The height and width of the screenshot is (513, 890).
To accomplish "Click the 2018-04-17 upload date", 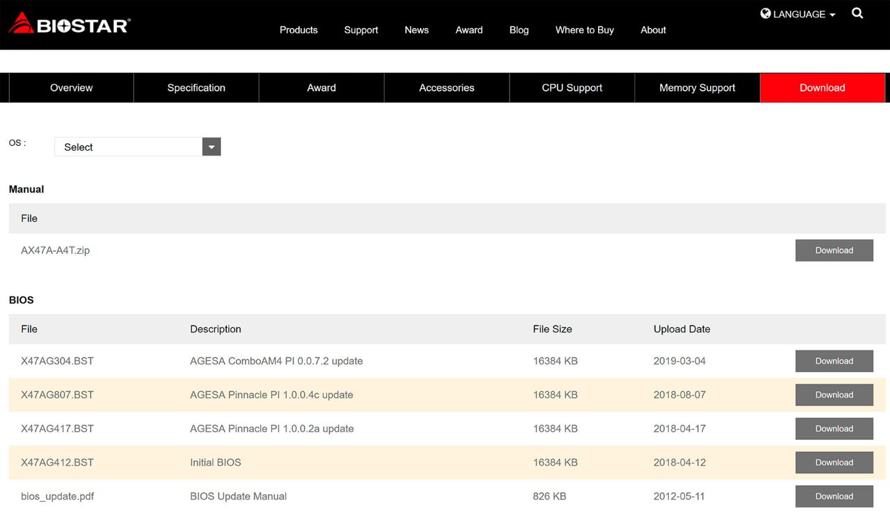I will pos(679,428).
